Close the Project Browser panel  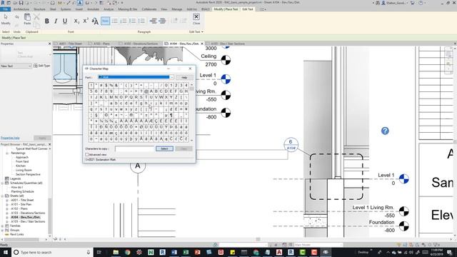tap(49, 144)
